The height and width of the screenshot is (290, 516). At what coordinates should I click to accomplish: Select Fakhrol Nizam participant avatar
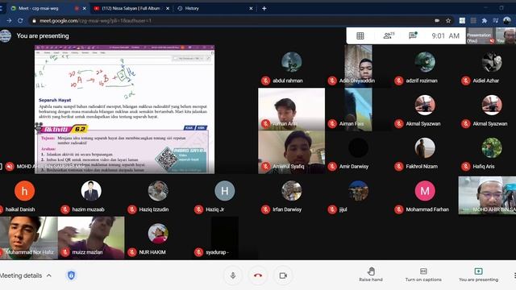[x=425, y=147]
